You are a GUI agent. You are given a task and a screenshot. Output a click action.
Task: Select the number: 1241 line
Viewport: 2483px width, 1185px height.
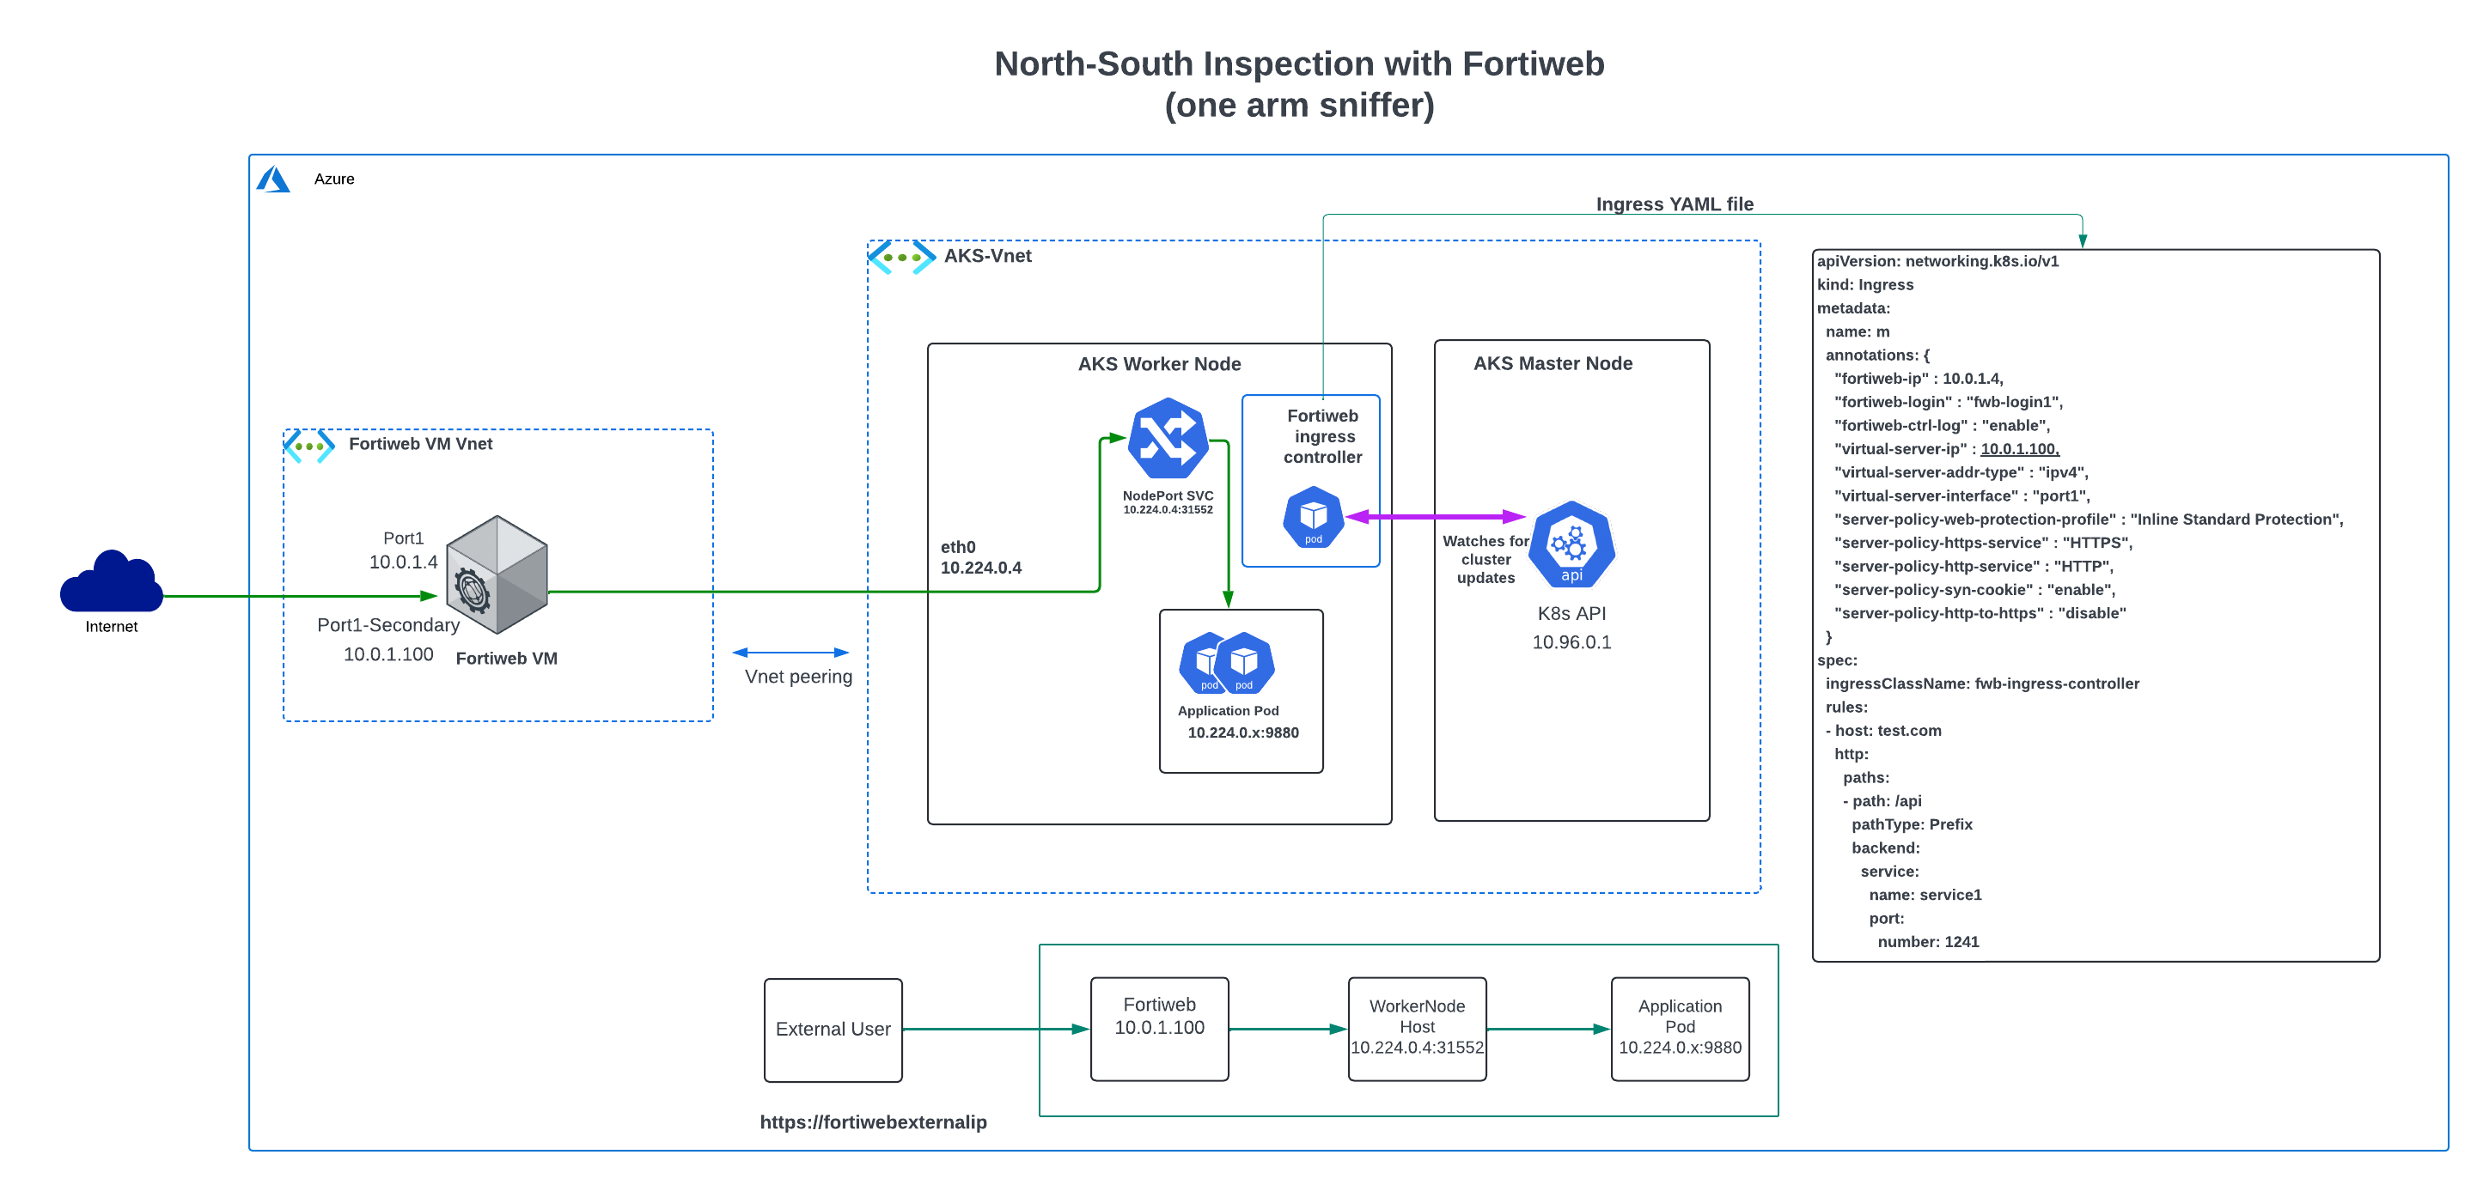pyautogui.click(x=1928, y=942)
